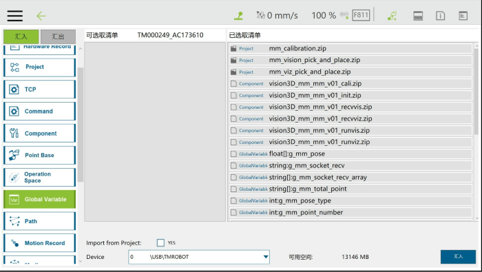482x272 pixels.
Task: Open the information icon in header
Action: (440, 16)
